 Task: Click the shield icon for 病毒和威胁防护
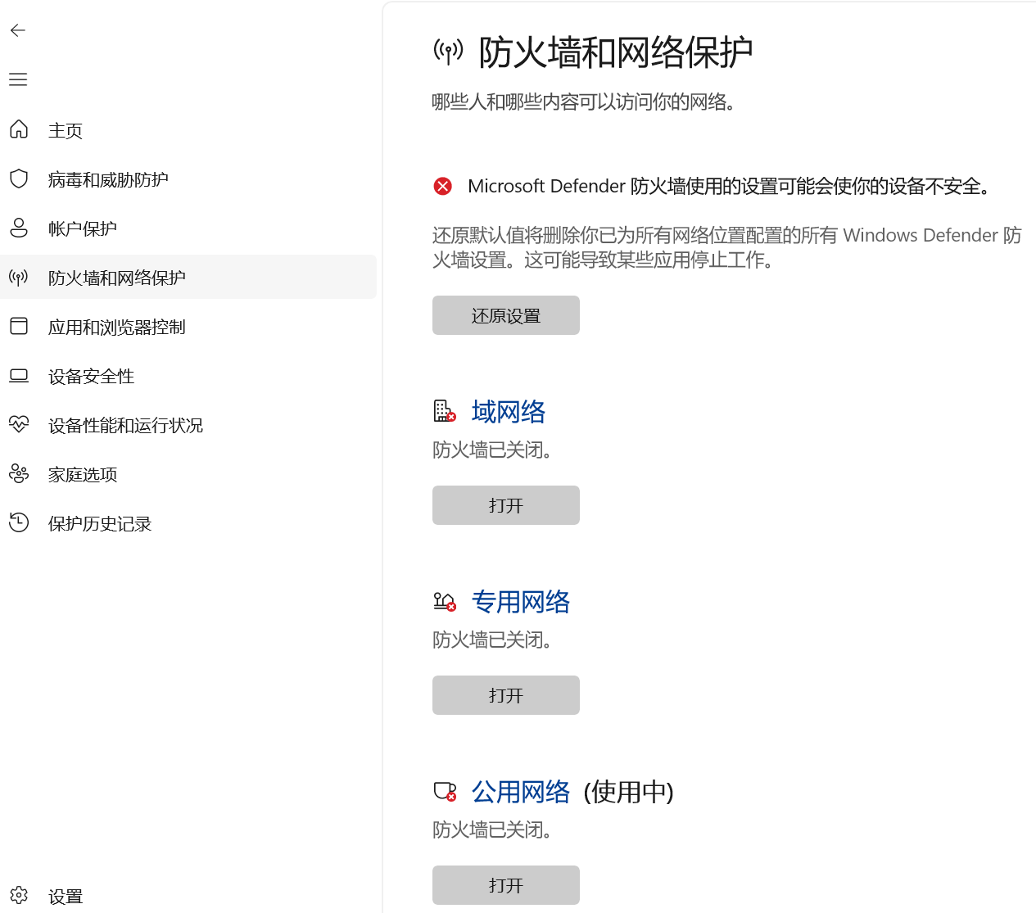19,179
